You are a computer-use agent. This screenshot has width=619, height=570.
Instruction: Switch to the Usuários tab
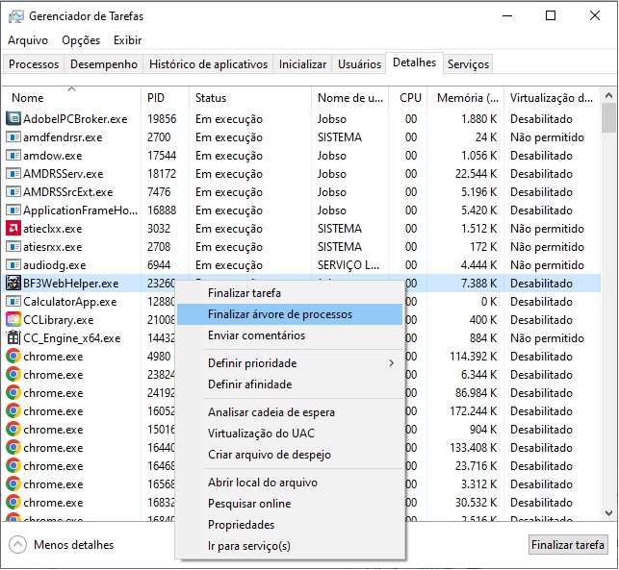click(359, 63)
